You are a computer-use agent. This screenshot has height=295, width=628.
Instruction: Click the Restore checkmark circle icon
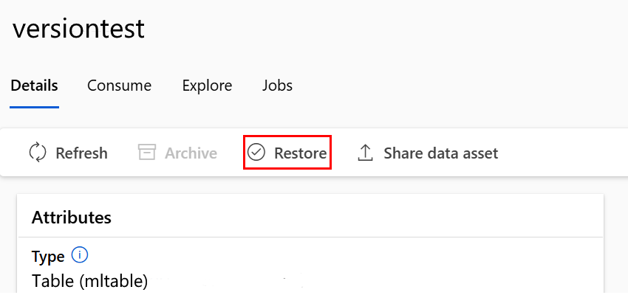256,153
